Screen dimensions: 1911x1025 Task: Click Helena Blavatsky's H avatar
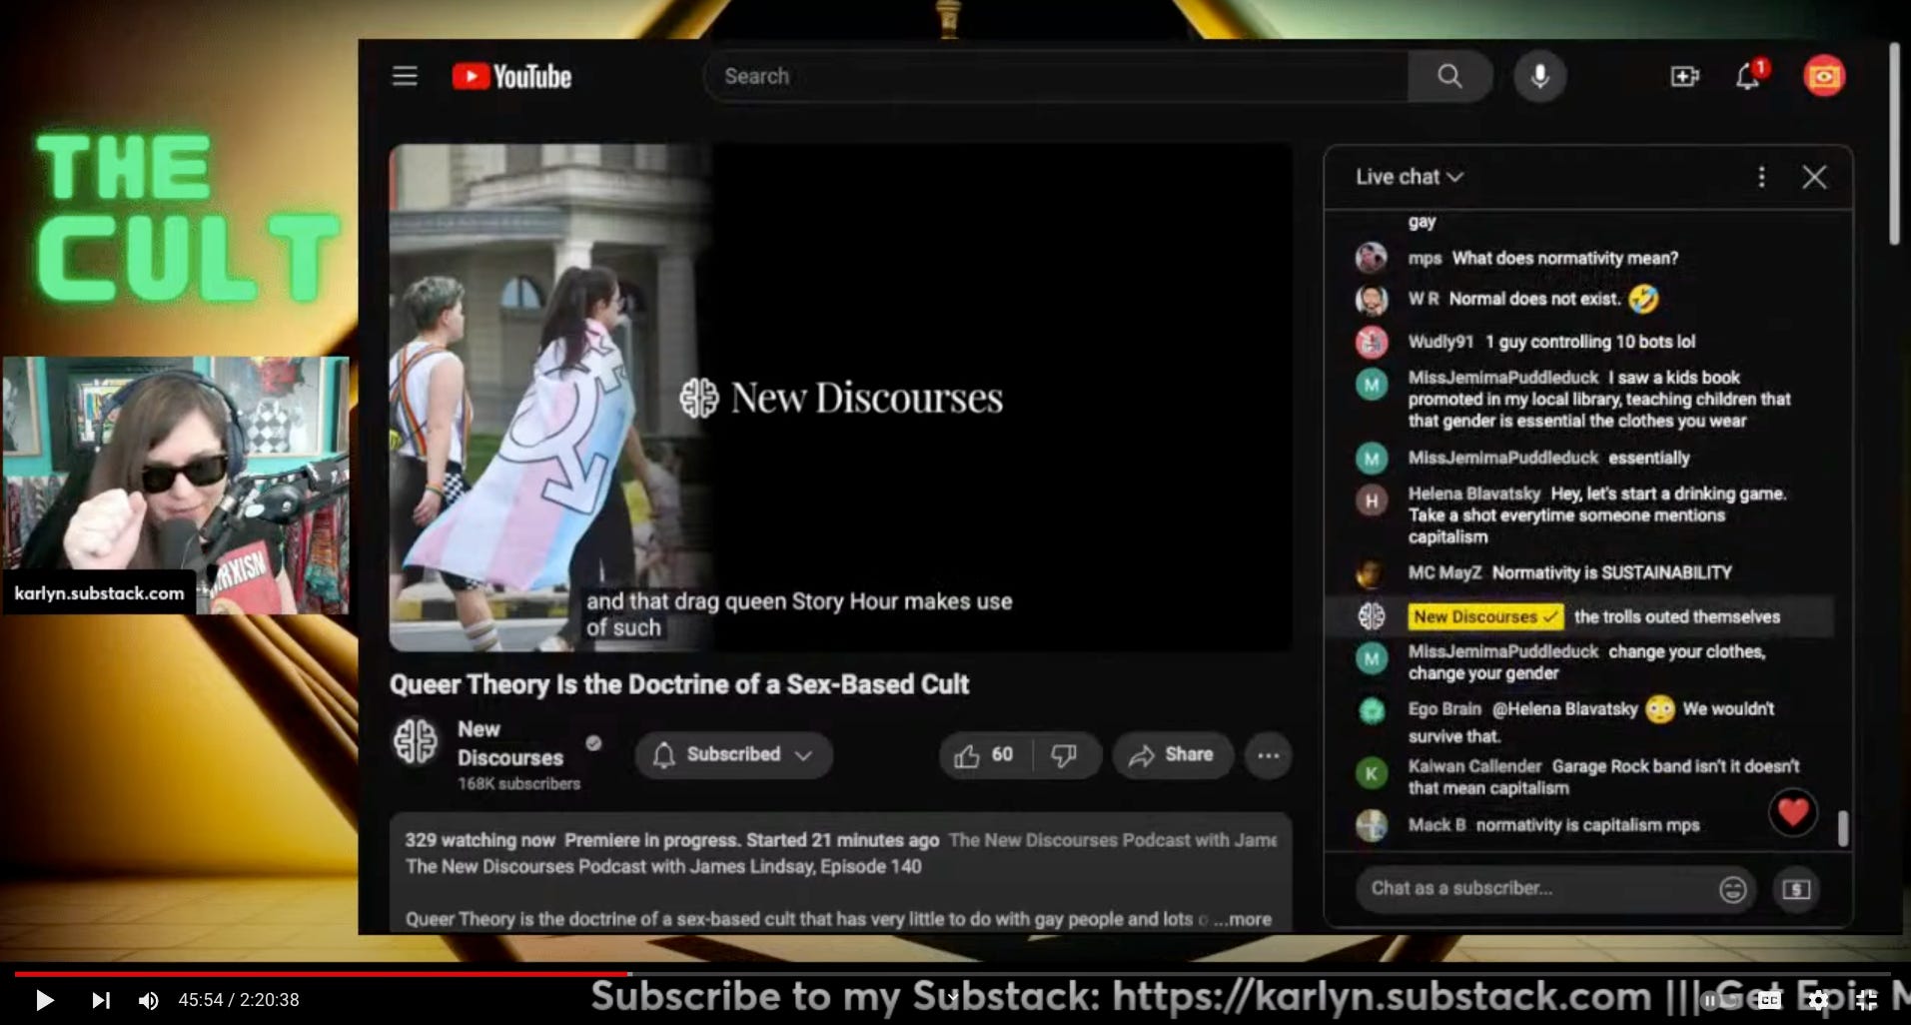click(x=1372, y=501)
